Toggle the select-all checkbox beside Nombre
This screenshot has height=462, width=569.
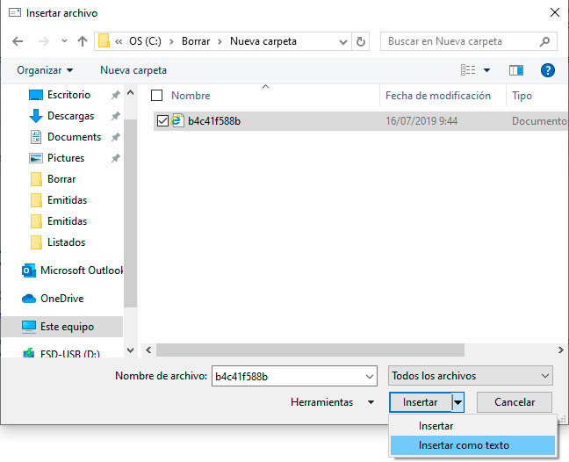(x=157, y=96)
